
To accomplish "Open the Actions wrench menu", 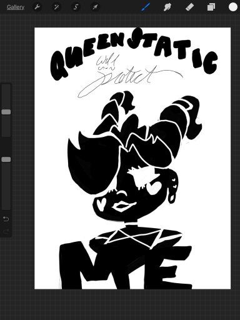I will [37, 7].
